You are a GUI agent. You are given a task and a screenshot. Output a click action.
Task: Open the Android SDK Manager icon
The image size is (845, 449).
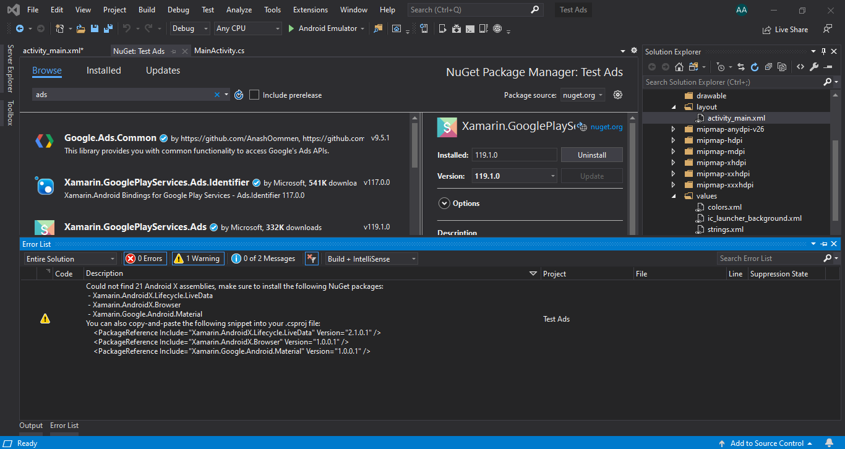[457, 28]
